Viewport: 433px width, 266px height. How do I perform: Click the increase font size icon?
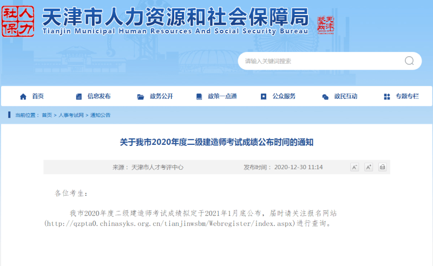369,167
